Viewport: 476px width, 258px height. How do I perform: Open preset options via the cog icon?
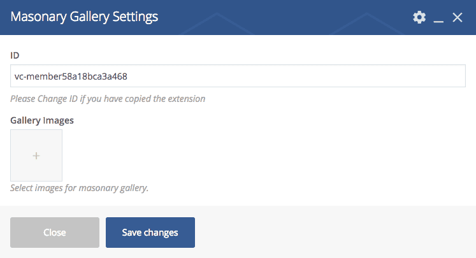(419, 17)
